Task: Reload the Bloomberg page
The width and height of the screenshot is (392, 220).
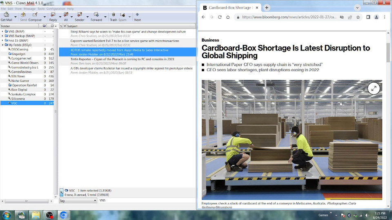Action: tap(220, 17)
